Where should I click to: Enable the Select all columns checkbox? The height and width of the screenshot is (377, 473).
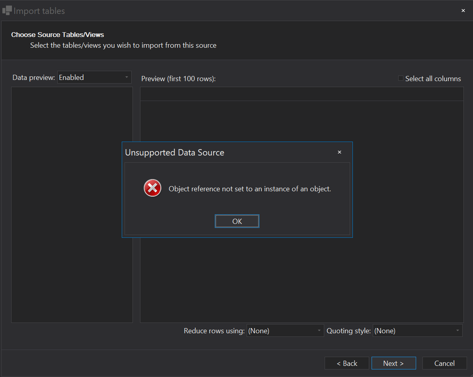(401, 78)
